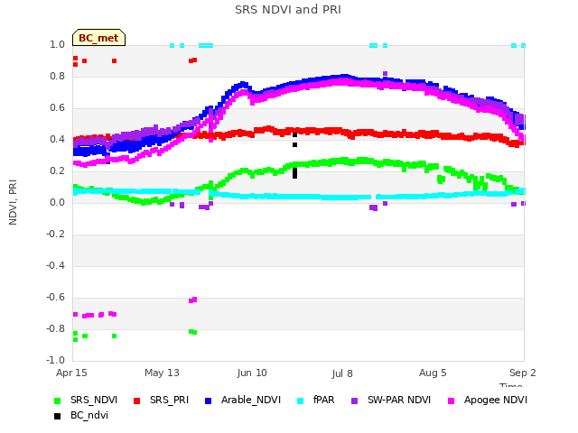The width and height of the screenshot is (578, 433).
Task: Click the cyan fPAR legend swatch
Action: pyautogui.click(x=300, y=401)
